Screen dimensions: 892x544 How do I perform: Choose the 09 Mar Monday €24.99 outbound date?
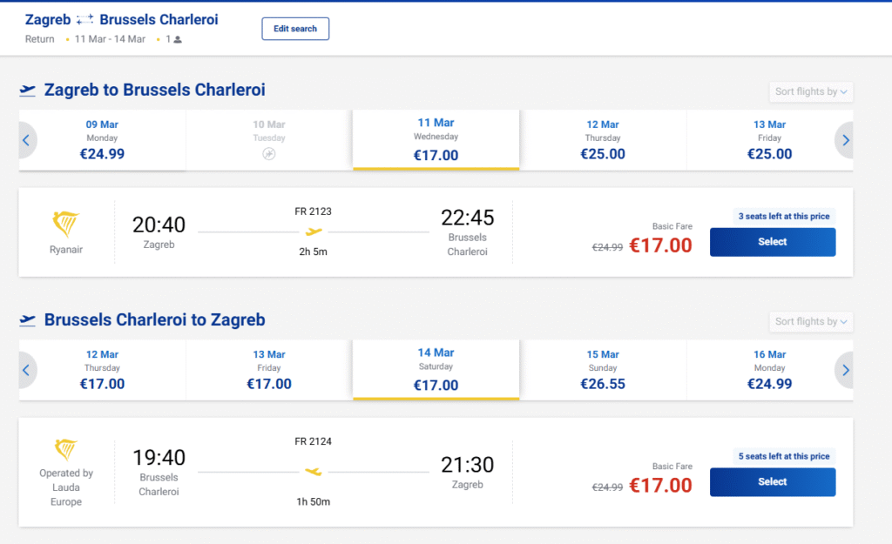pos(104,140)
